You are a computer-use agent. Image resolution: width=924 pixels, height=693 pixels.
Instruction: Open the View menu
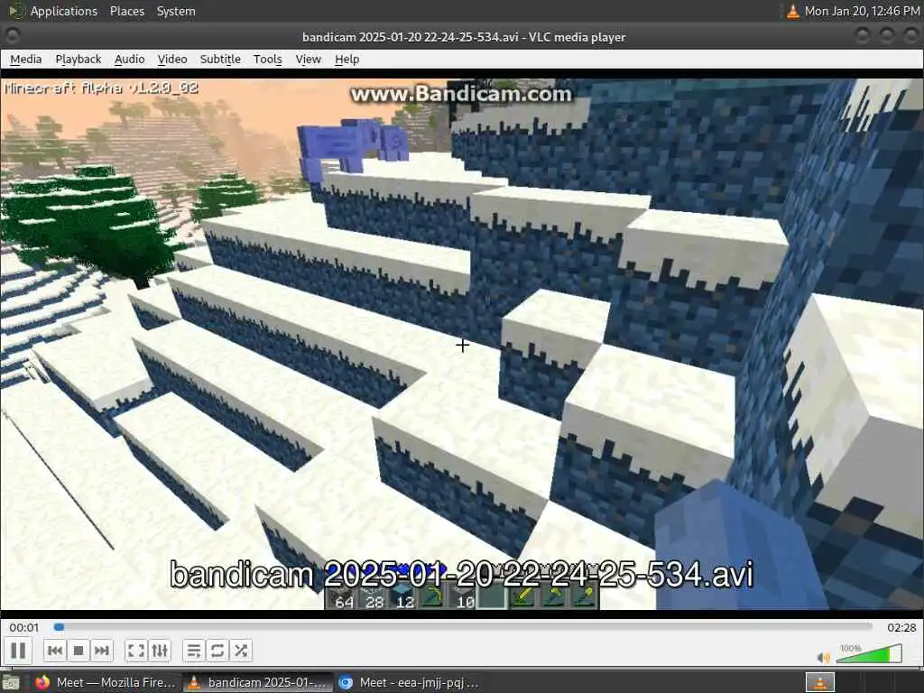tap(309, 59)
